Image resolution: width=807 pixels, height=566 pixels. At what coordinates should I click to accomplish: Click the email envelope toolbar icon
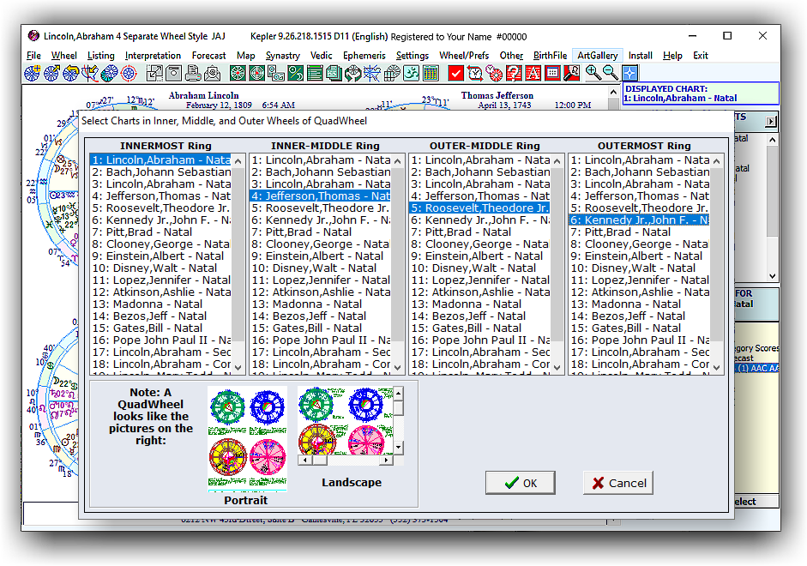pyautogui.click(x=212, y=74)
